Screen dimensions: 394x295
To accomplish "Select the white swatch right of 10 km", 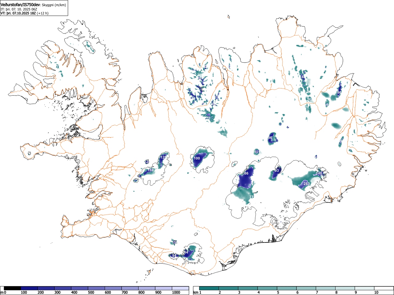I will pos(384,288).
